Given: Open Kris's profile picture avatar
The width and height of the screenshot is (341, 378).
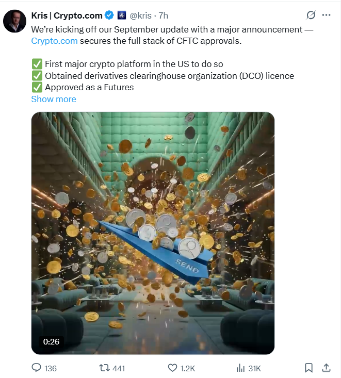Looking at the screenshot, I should pyautogui.click(x=14, y=21).
